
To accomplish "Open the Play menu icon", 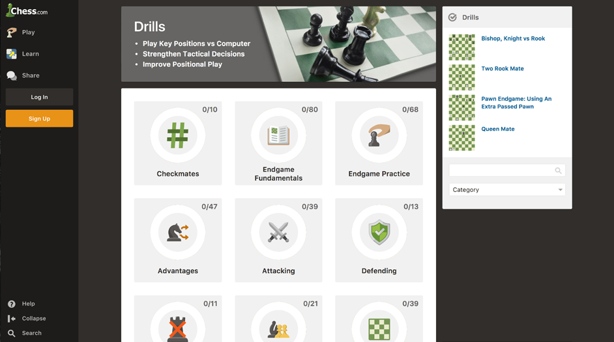I will tap(12, 33).
